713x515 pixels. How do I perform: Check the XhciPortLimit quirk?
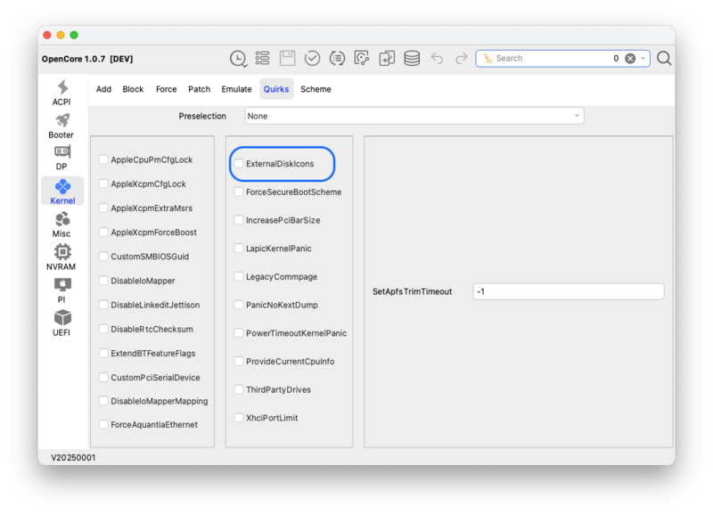[239, 418]
